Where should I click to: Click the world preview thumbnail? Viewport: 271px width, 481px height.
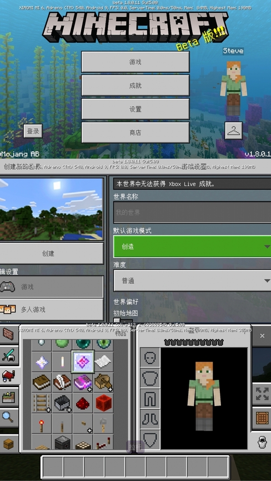(x=52, y=209)
